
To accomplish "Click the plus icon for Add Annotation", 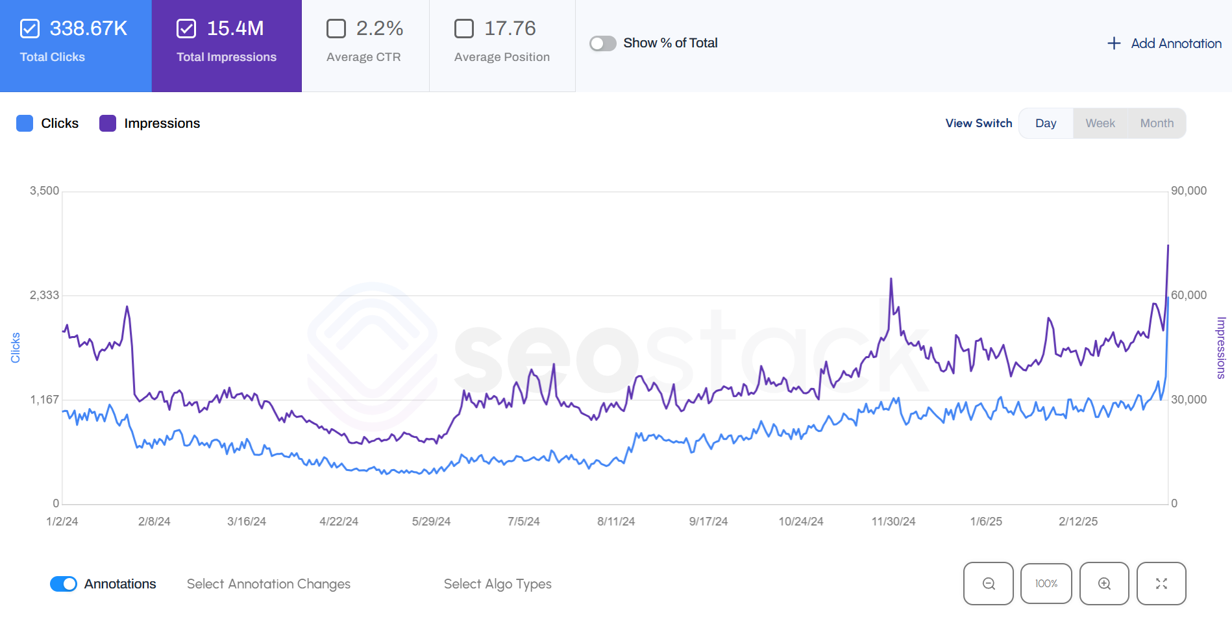I will tap(1114, 43).
